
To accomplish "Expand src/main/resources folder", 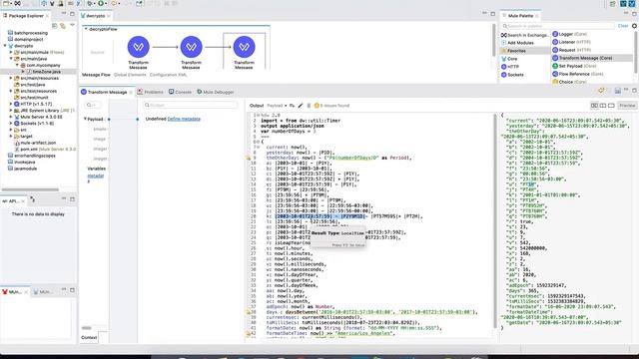I will (x=11, y=78).
